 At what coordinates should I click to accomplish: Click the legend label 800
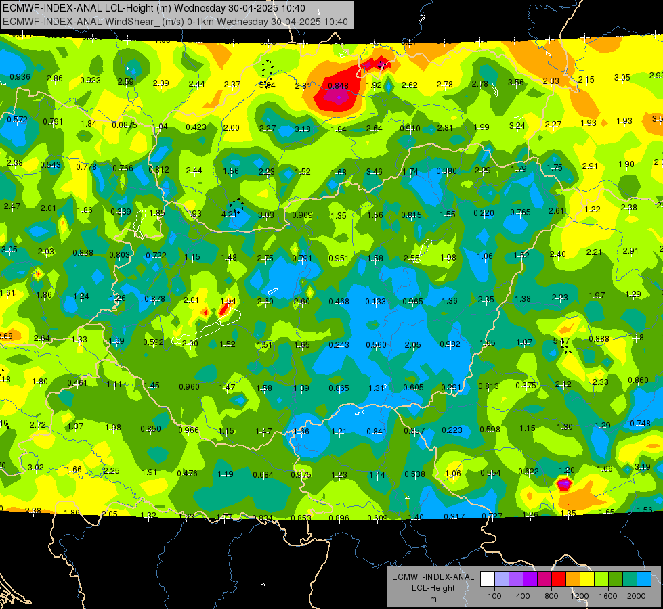click(x=551, y=596)
